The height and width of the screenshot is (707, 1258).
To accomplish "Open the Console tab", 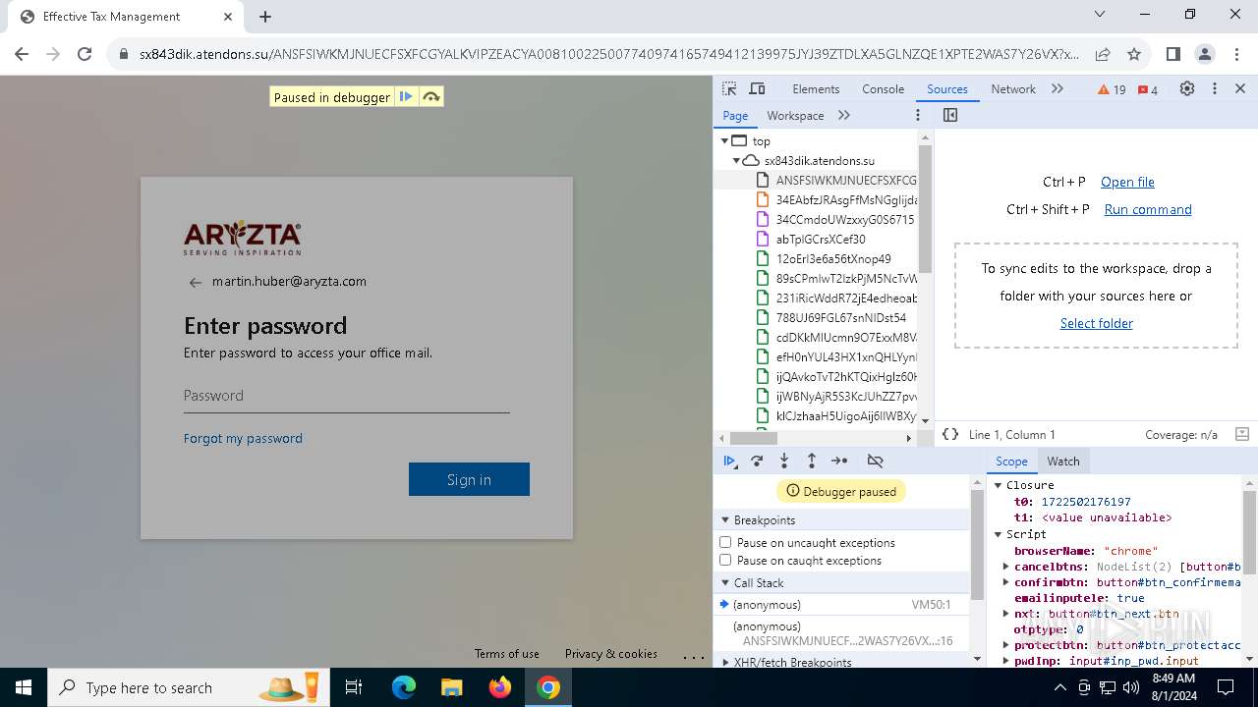I will pos(883,88).
